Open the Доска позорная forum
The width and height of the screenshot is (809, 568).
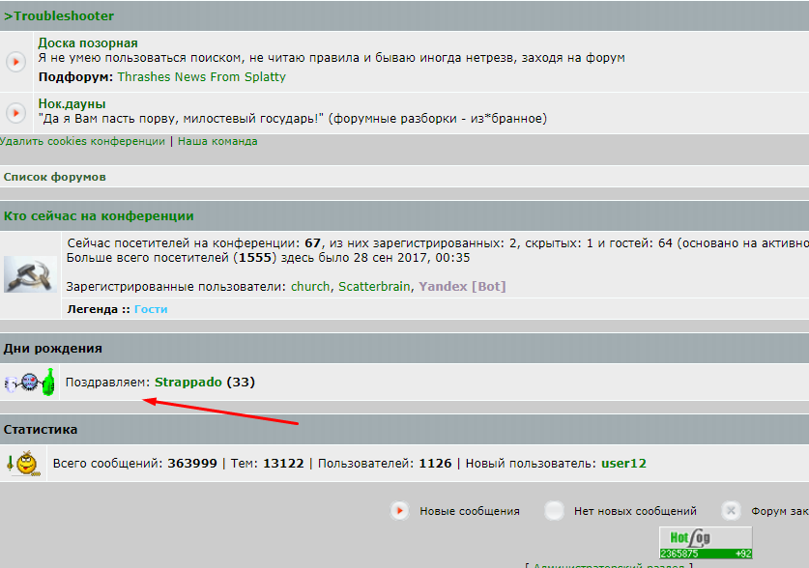[88, 43]
